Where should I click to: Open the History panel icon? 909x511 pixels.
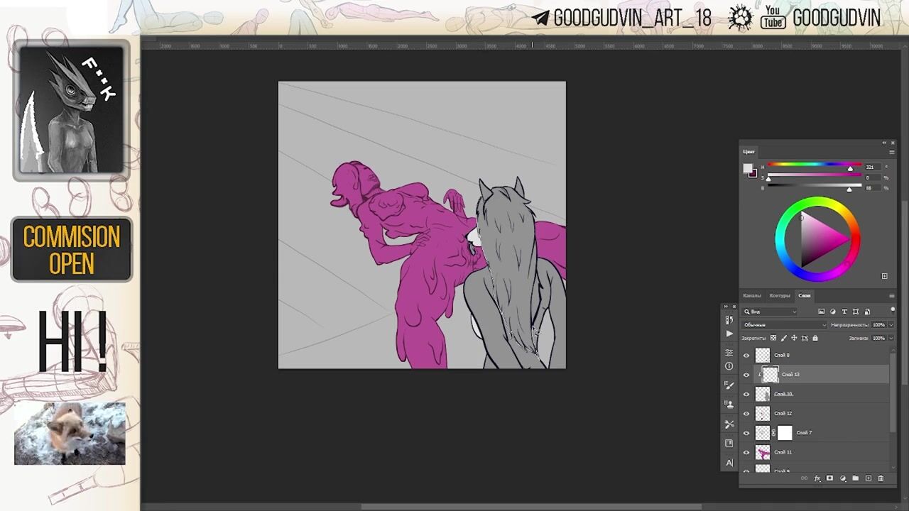click(x=729, y=320)
